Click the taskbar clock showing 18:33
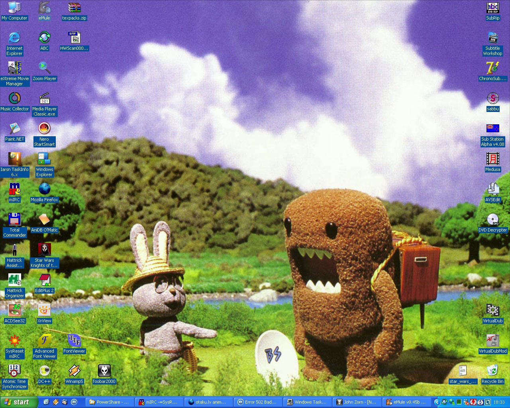Viewport: 510px width, 408px height. click(499, 402)
